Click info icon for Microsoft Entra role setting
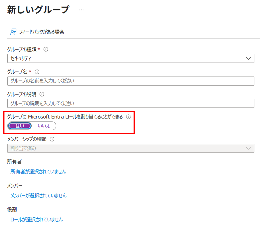 tap(128, 117)
